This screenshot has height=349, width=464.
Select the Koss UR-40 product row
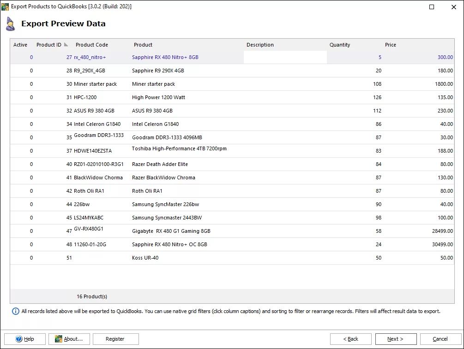click(185, 258)
